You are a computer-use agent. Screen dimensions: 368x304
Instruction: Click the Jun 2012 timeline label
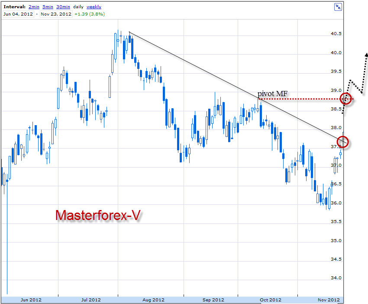point(31,300)
